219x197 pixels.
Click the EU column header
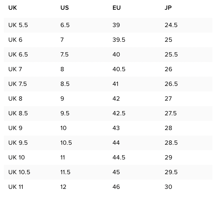[117, 8]
